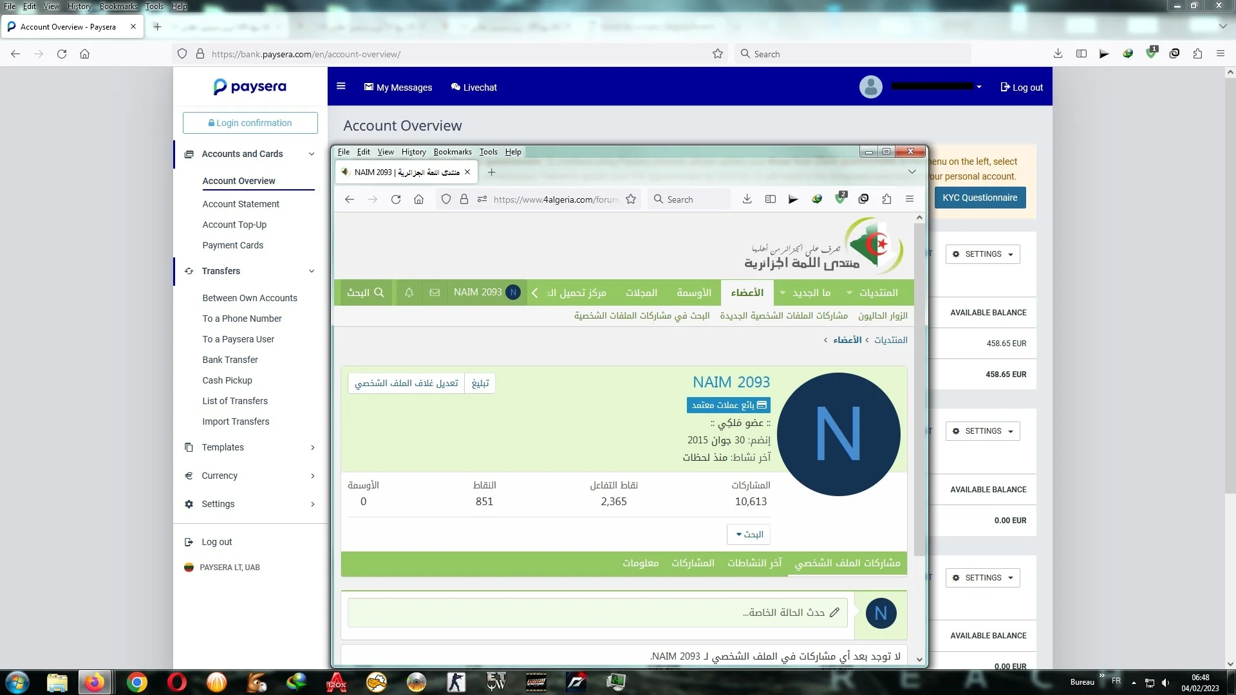Switch to the المشاركات profile tab
Image resolution: width=1236 pixels, height=695 pixels.
(x=693, y=563)
